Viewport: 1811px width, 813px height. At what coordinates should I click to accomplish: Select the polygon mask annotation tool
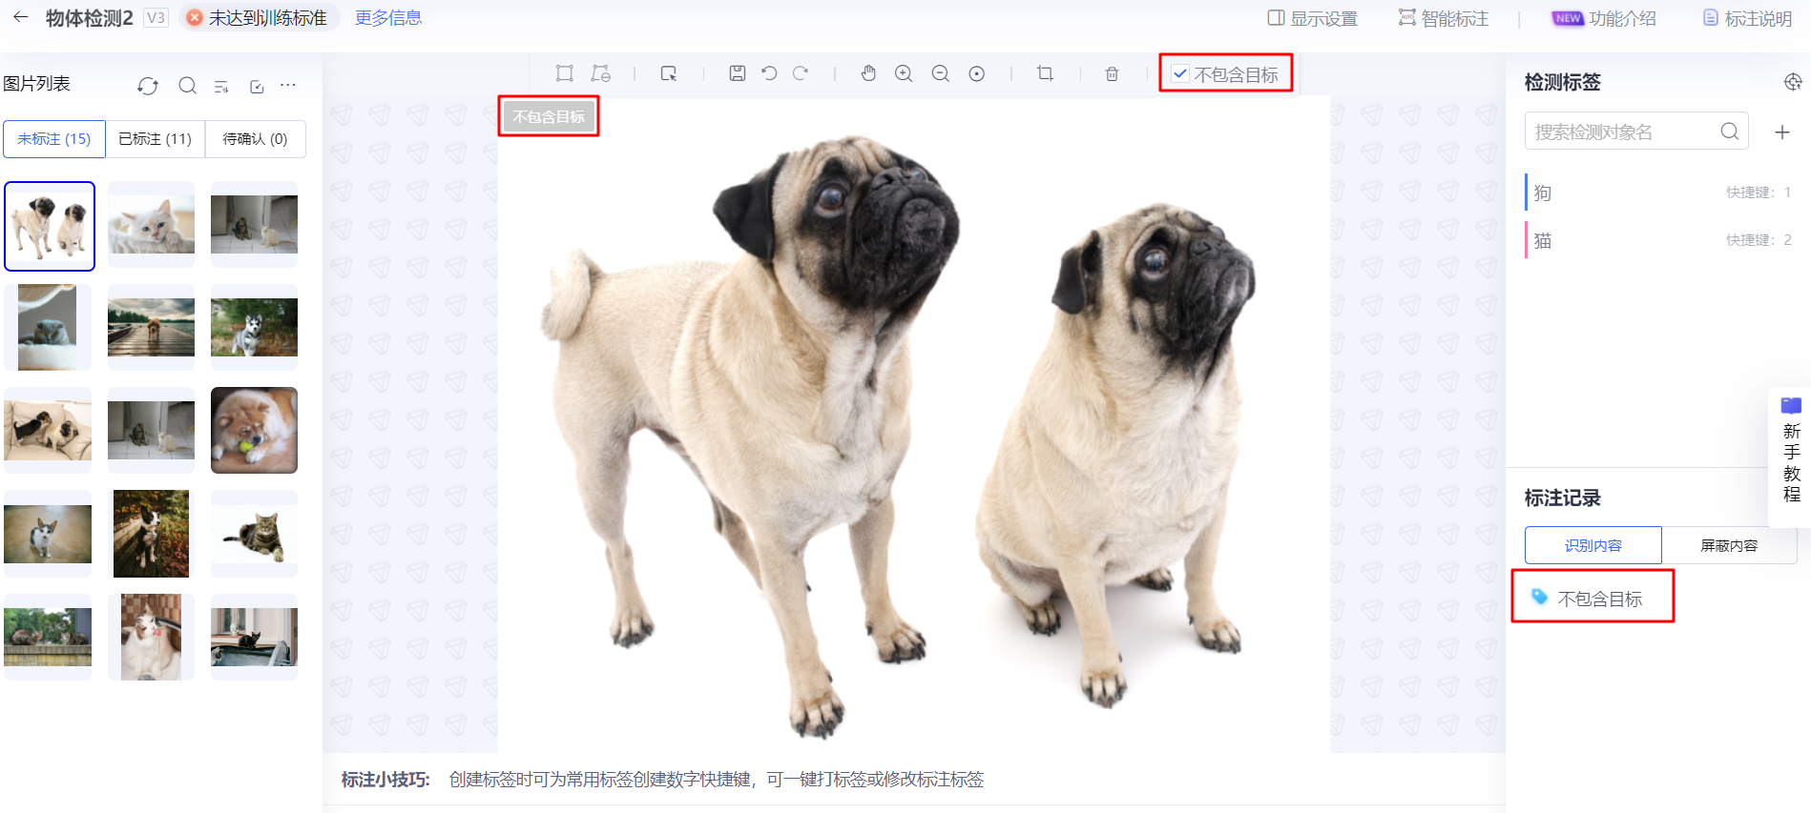tap(600, 73)
